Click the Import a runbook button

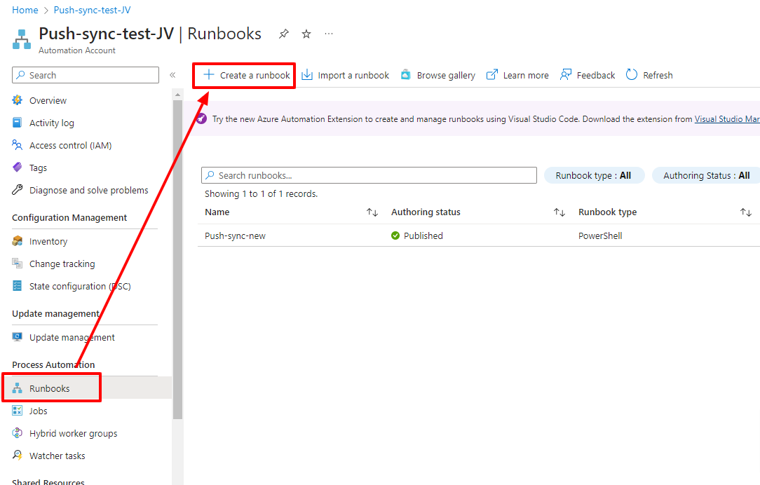coord(345,75)
